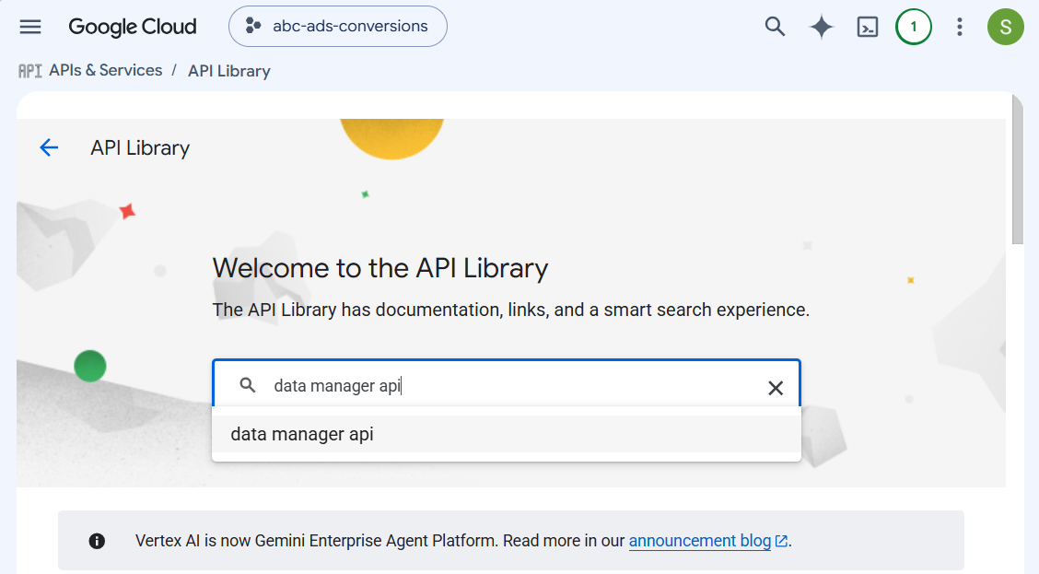Click the green S account avatar
The width and height of the screenshot is (1039, 574).
click(x=1006, y=27)
